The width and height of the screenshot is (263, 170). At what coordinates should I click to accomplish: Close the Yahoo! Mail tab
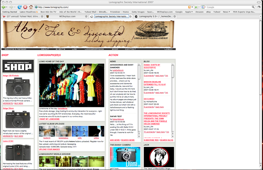pyautogui.click(x=42, y=16)
